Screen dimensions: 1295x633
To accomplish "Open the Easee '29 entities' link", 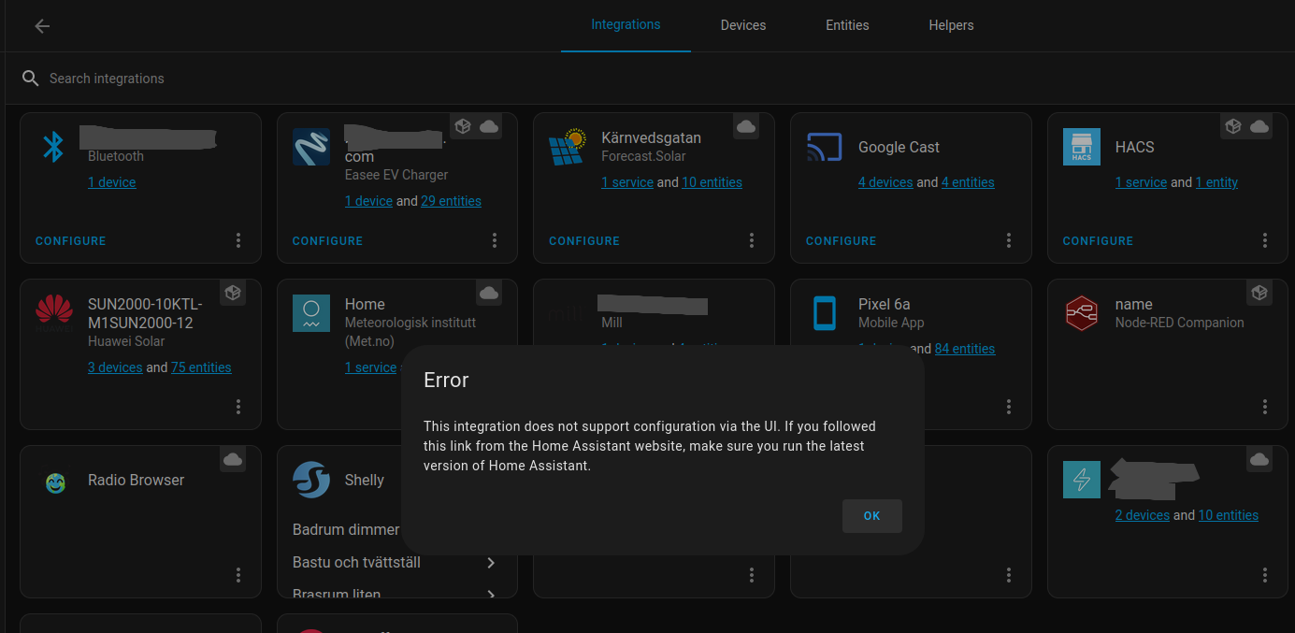I will pyautogui.click(x=451, y=201).
